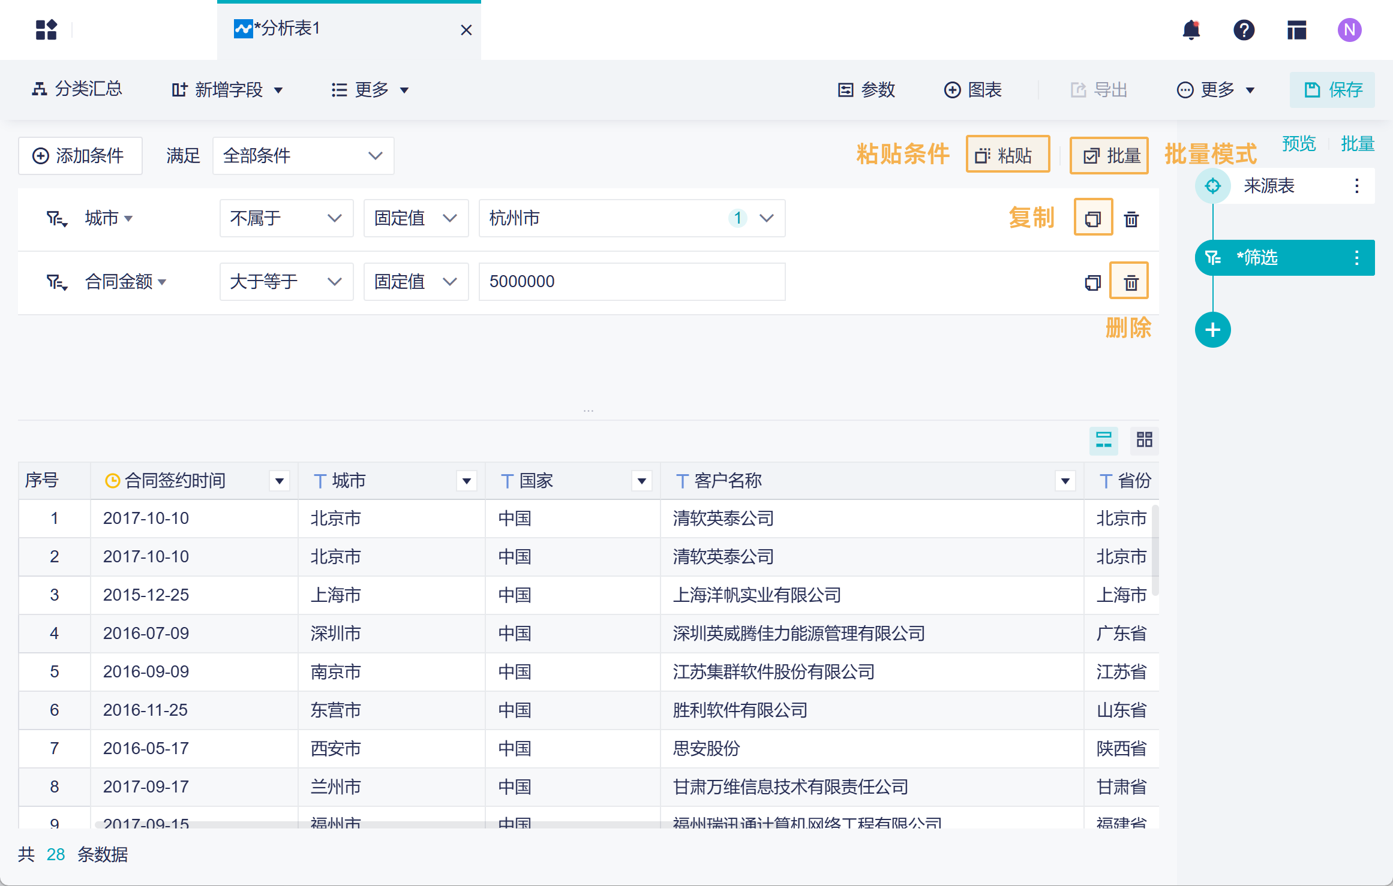Delete the 合同金额 filter condition
The width and height of the screenshot is (1393, 886).
point(1130,282)
